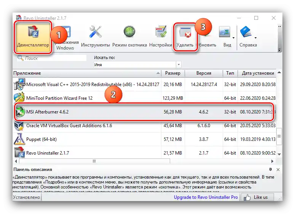Close the Панель описания panel
The height and width of the screenshot is (214, 295).
coord(278,169)
